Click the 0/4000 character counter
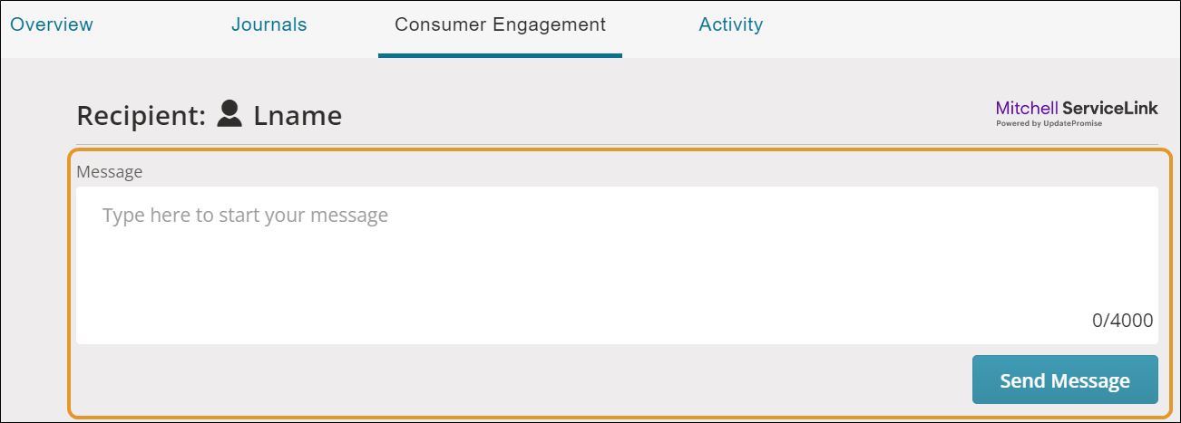Screen dimensions: 1181x423 (1122, 320)
